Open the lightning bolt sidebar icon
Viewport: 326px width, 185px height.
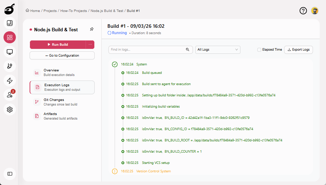10,81
